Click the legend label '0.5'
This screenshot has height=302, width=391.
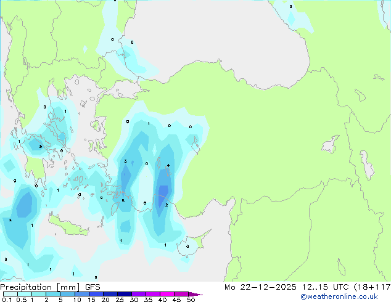(21, 300)
